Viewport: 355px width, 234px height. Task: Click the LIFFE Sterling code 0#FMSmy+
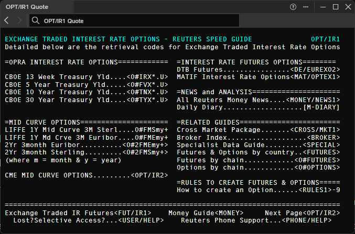pos(152,130)
